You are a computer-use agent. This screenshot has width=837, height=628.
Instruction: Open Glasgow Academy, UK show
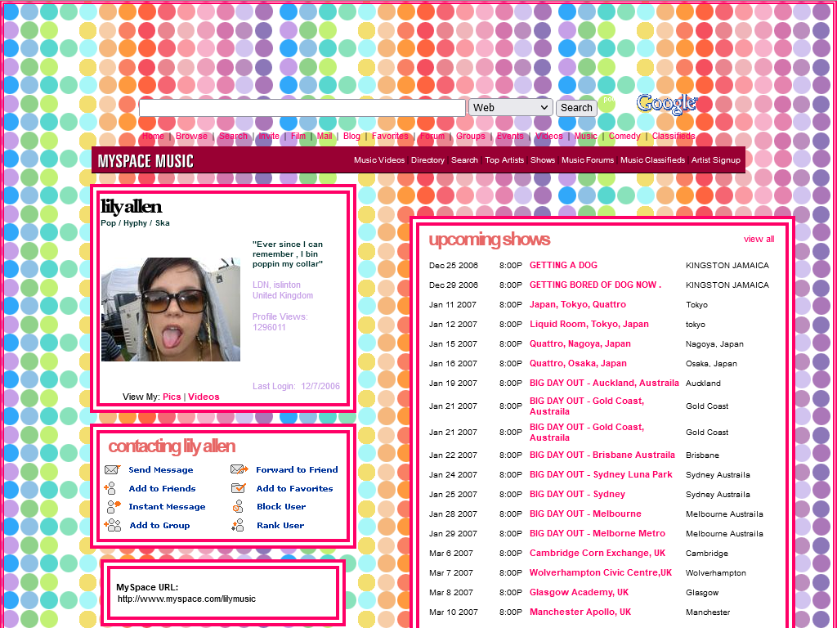click(580, 592)
